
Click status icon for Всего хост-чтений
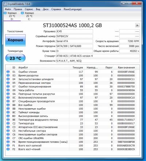pyautogui.click(x=8, y=149)
